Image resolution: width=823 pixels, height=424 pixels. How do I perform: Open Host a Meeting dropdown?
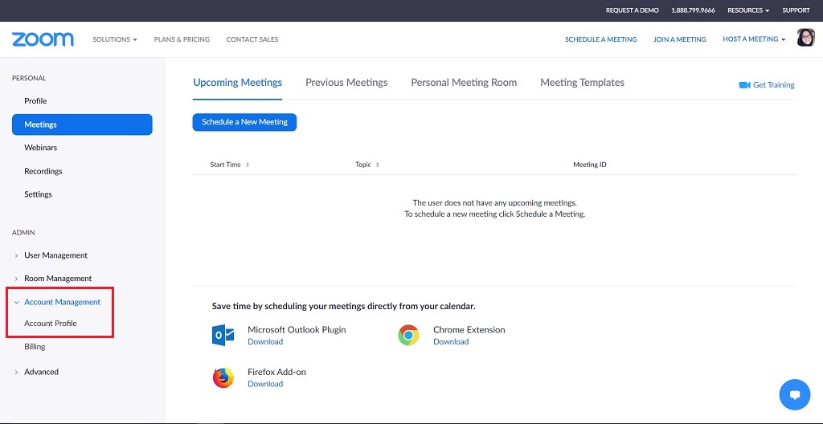pyautogui.click(x=754, y=39)
